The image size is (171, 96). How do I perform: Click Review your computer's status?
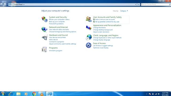click(x=59, y=19)
